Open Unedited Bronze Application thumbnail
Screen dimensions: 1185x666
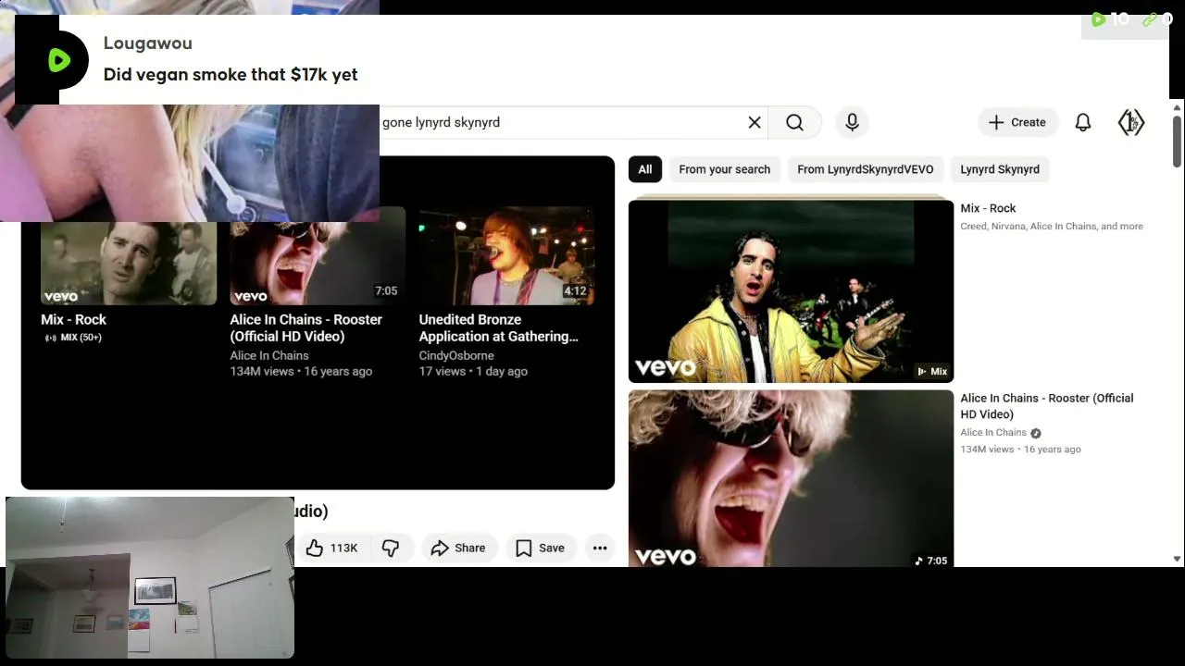tap(506, 256)
